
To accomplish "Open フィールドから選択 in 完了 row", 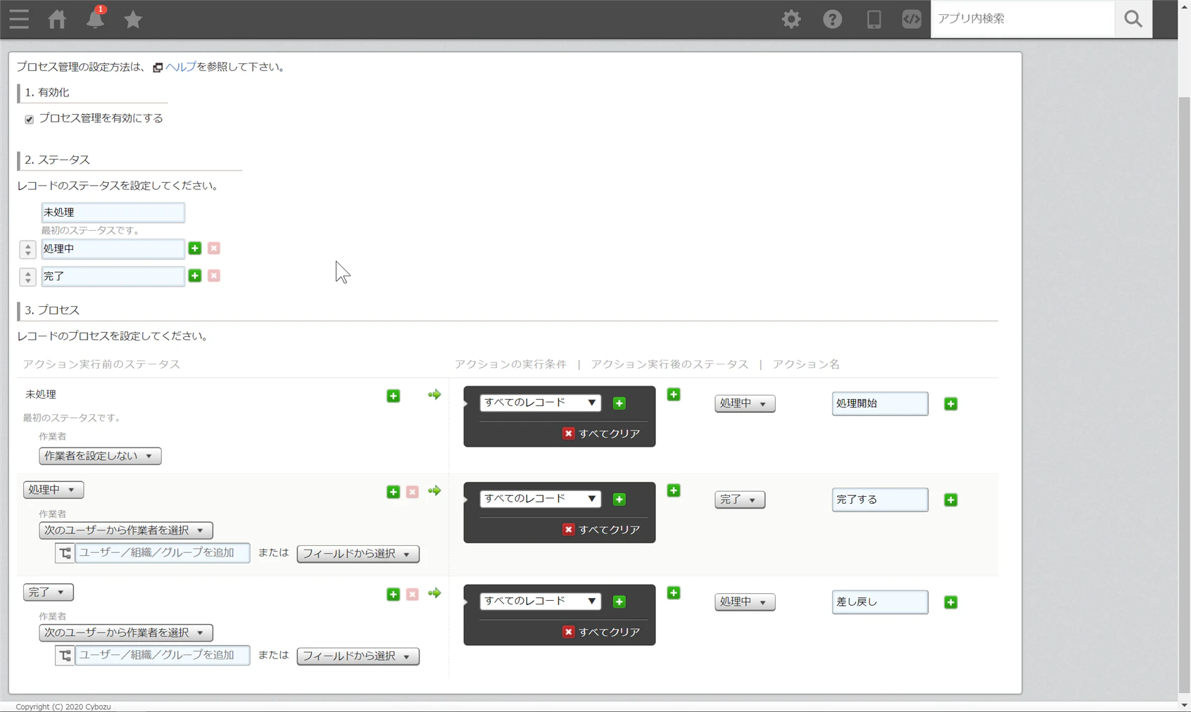I will 358,656.
